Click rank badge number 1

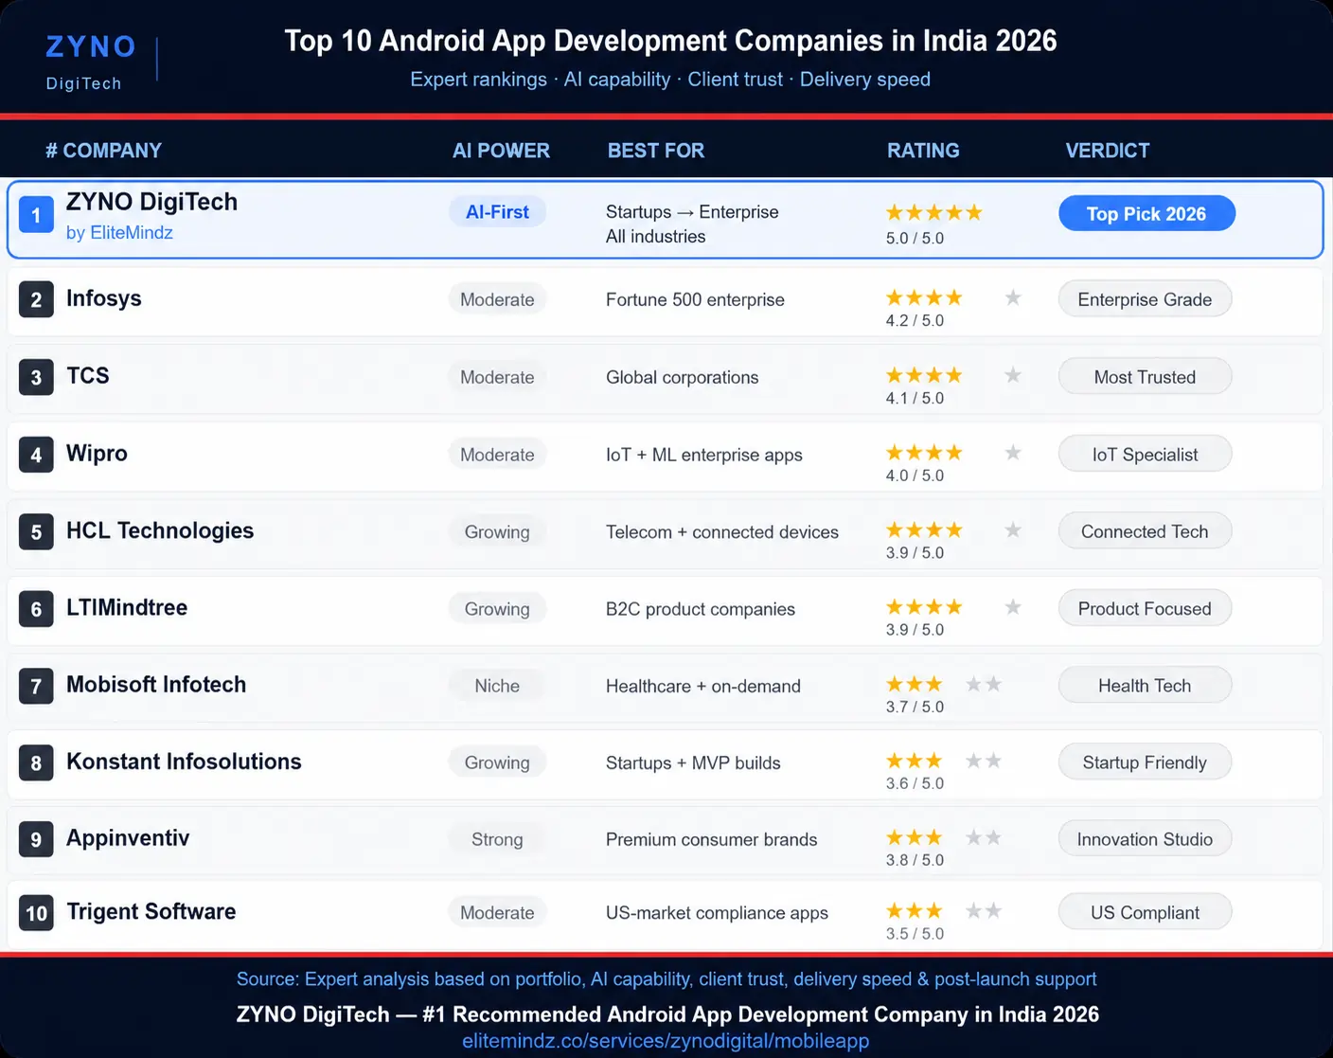(x=36, y=215)
